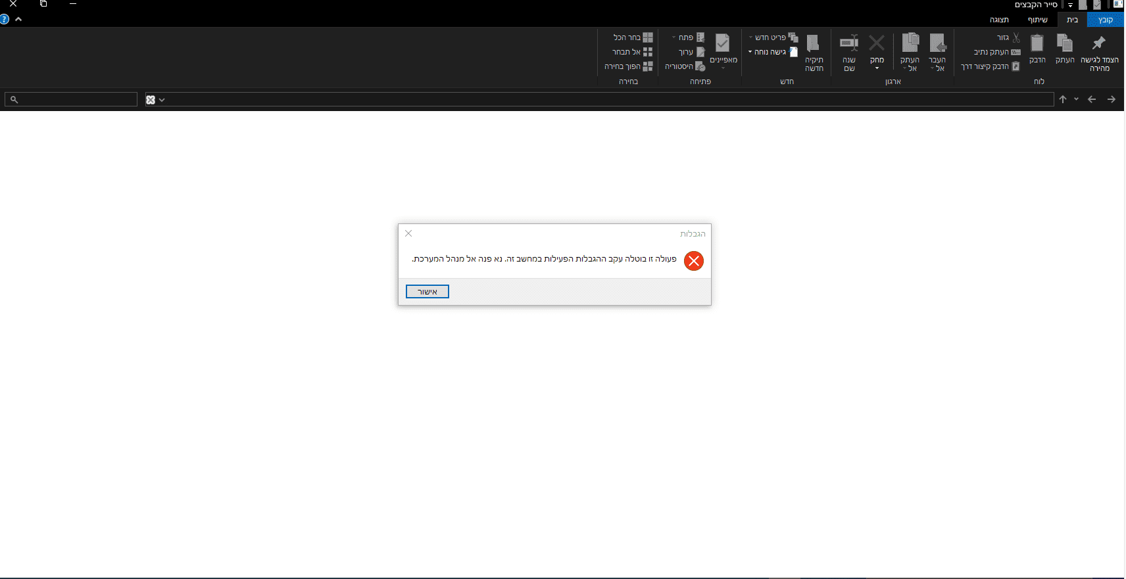The width and height of the screenshot is (1126, 579).
Task: Rename item with שנה שם
Action: [849, 52]
